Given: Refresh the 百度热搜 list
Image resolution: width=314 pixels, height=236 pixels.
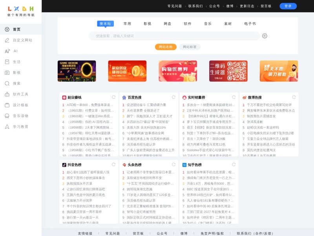Looking at the screenshot, I should (173, 97).
